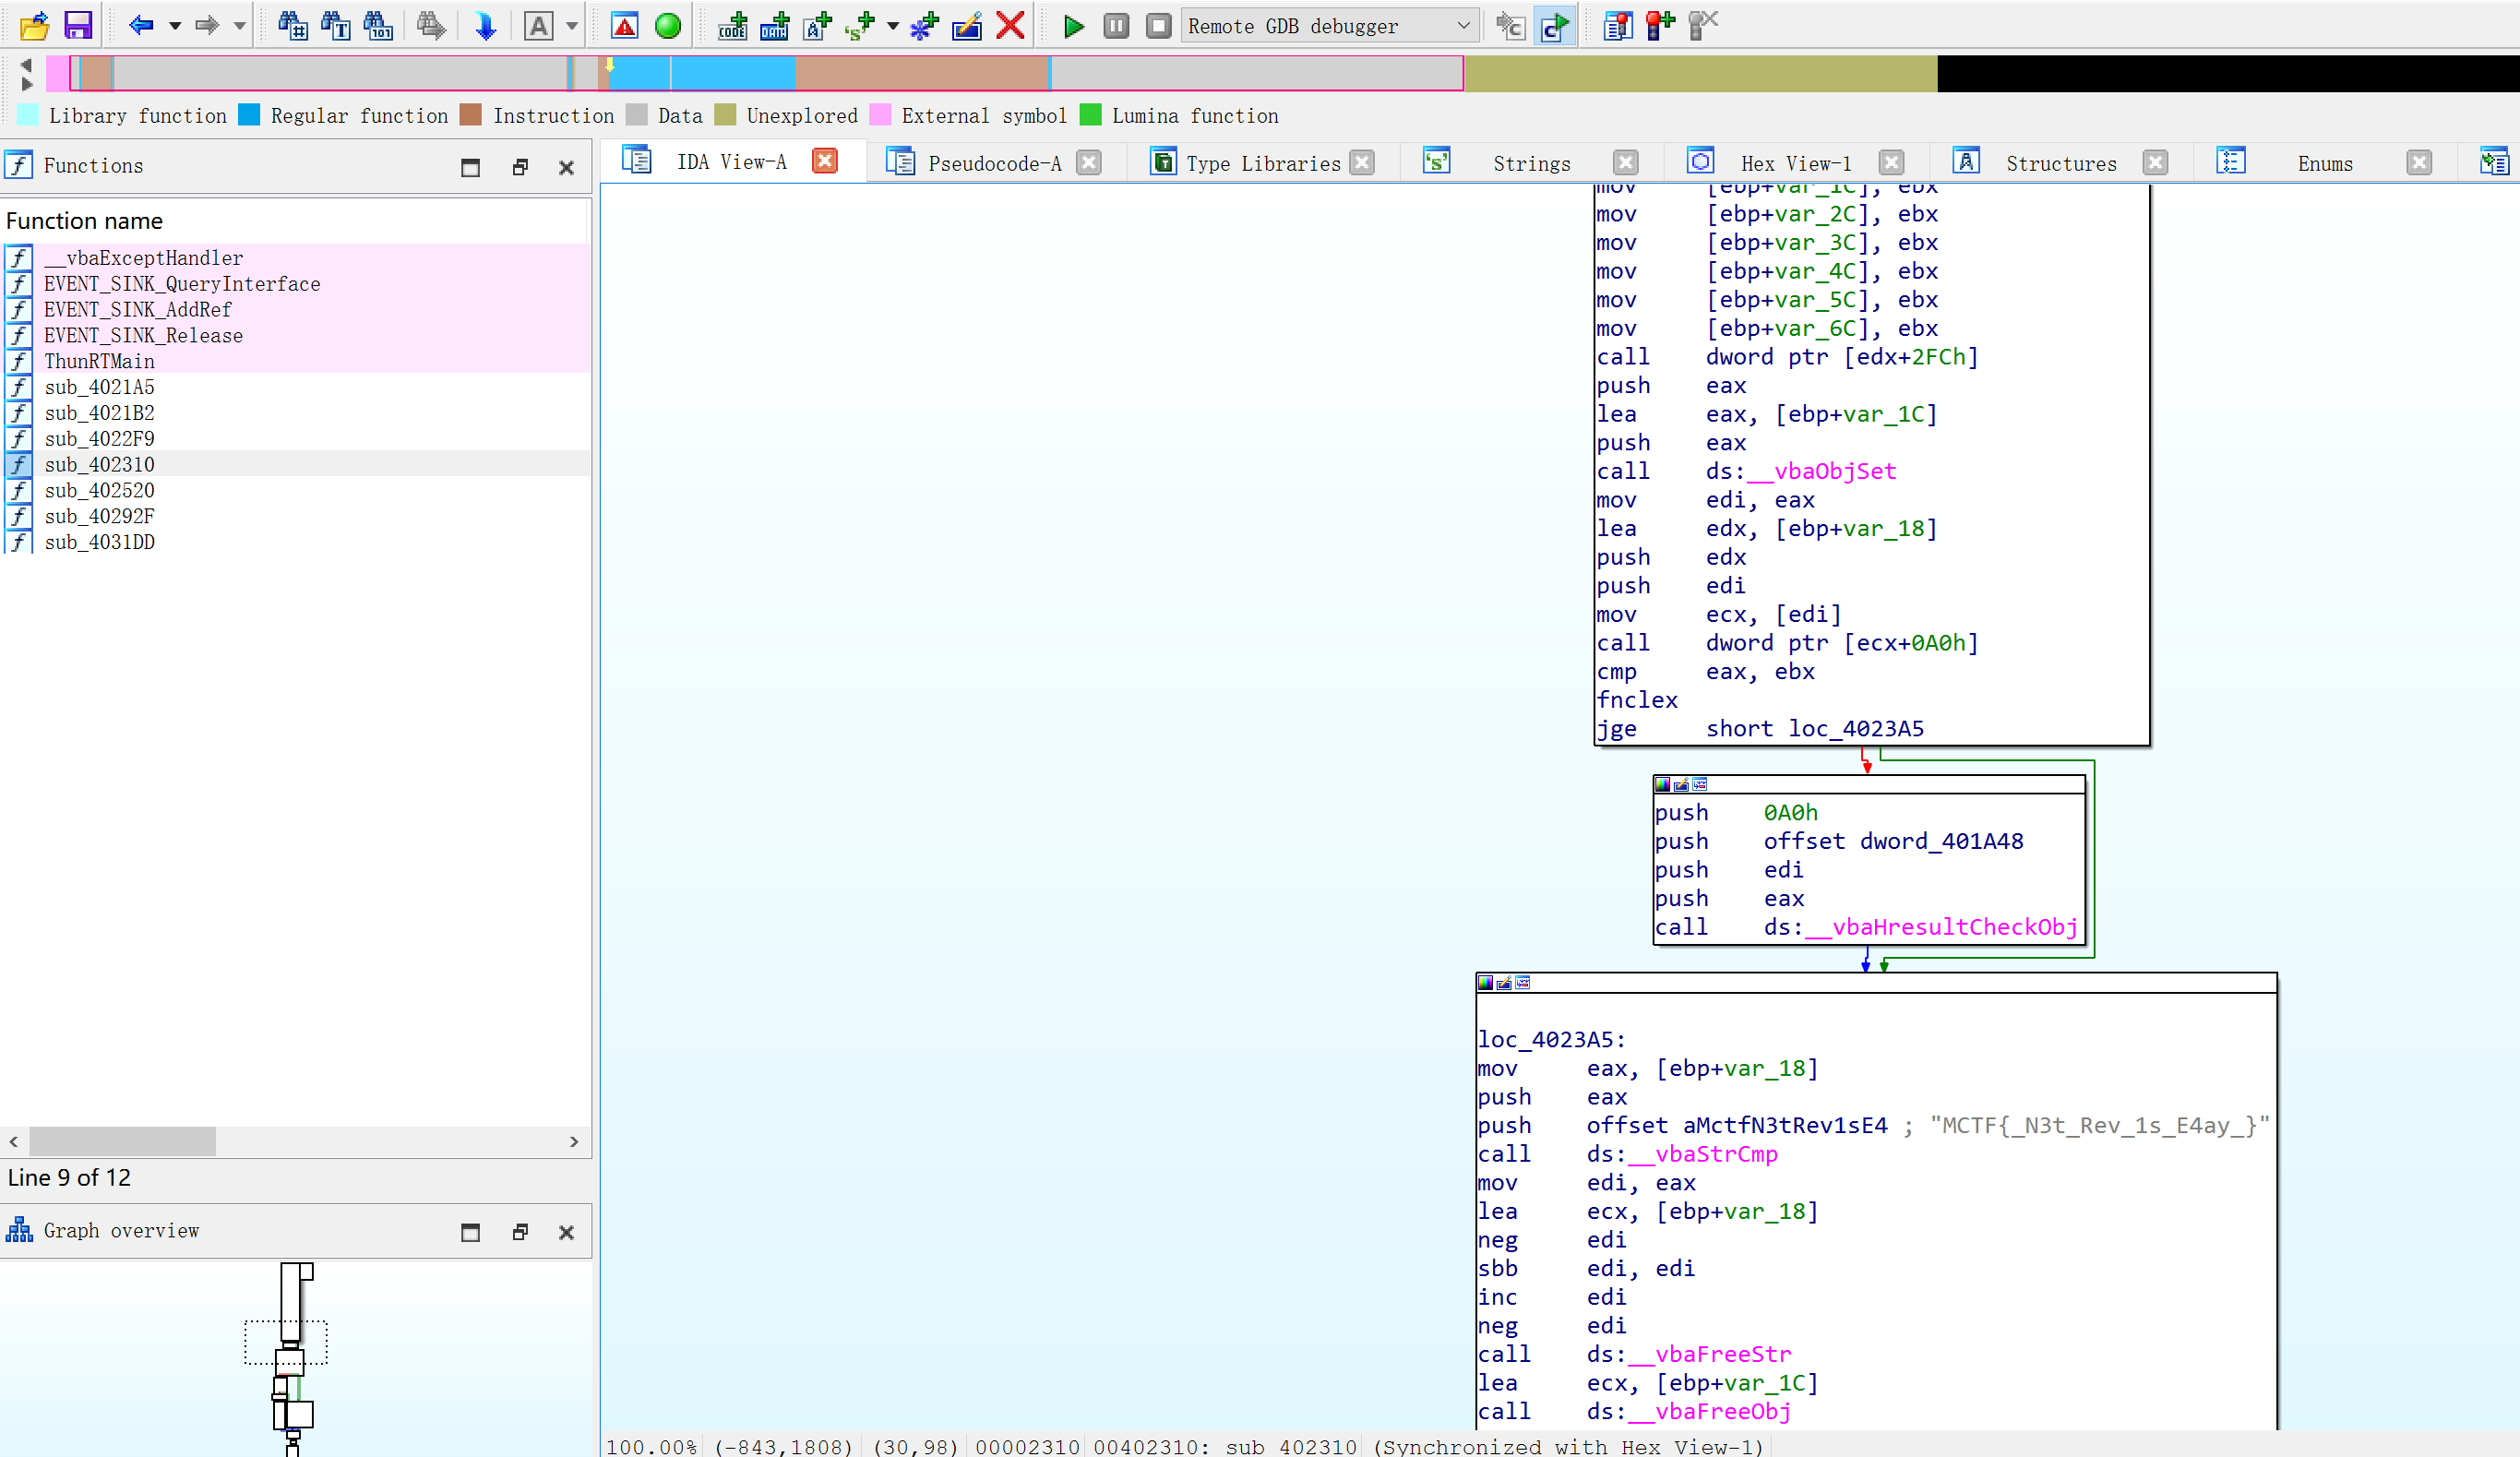Screen dimensions: 2520x1457
Task: Click the Save database floppy icon
Action: coord(78,25)
